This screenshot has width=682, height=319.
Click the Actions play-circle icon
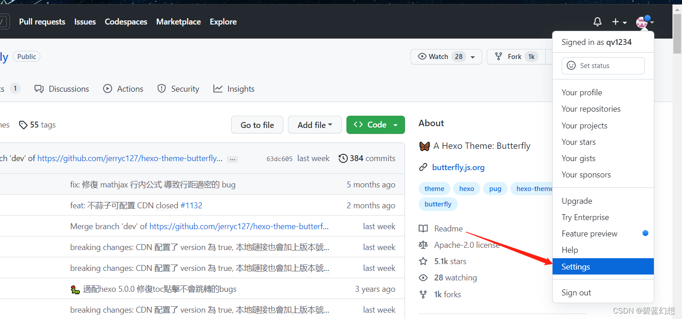click(x=108, y=89)
